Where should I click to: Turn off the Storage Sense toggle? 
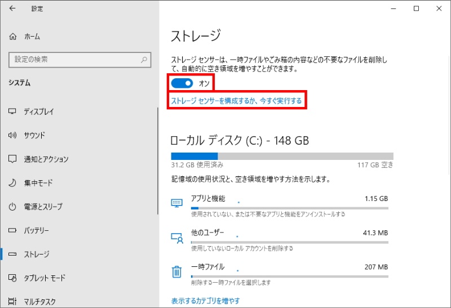pos(182,83)
